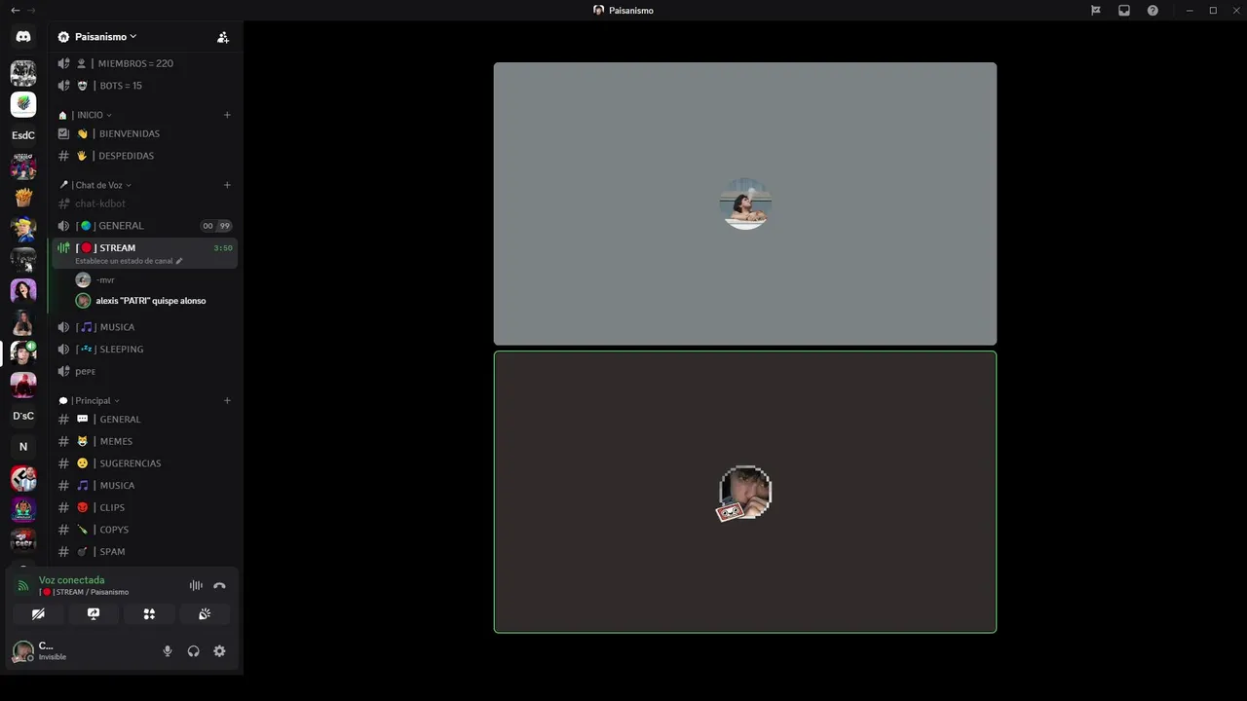Open noise suppression waveform icon
Screen dimensions: 1247x701
(196, 585)
